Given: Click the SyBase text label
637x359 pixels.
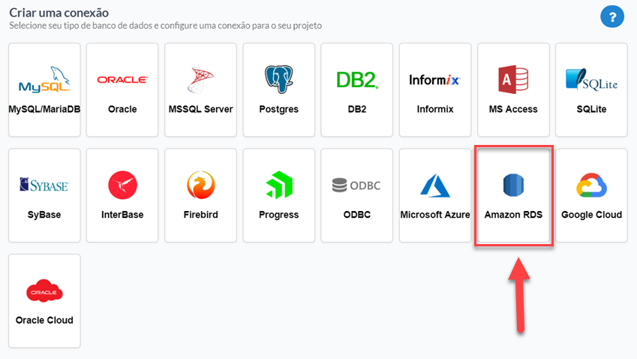Looking at the screenshot, I should (44, 215).
